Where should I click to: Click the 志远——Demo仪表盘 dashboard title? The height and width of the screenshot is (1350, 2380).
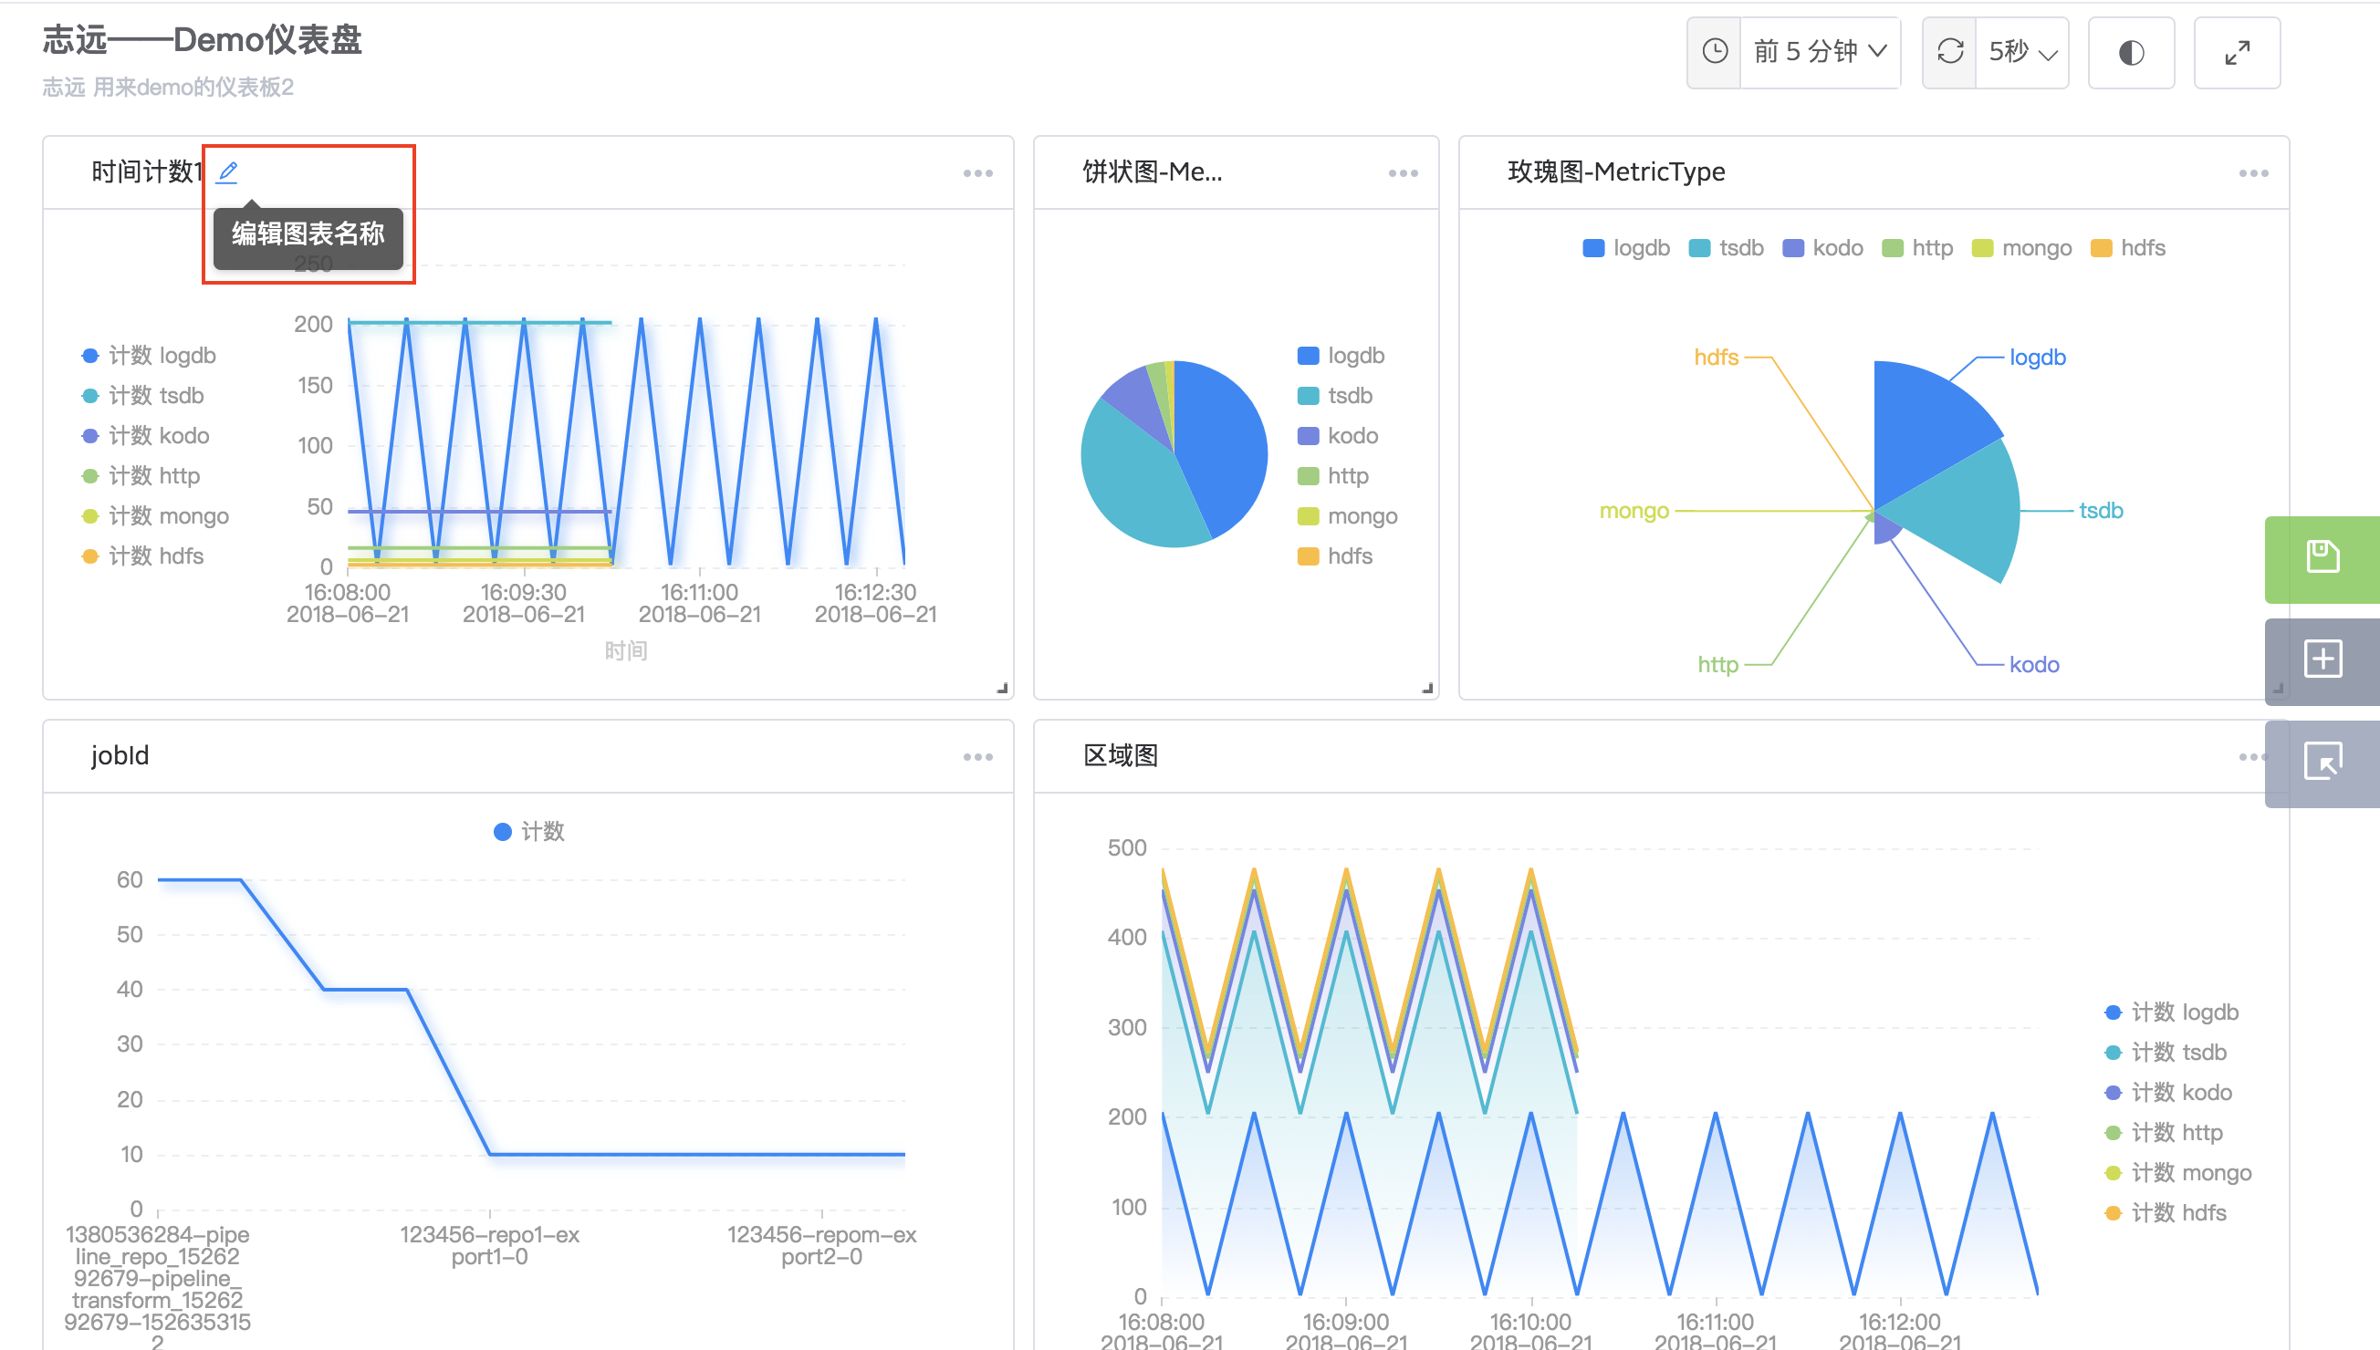(202, 40)
